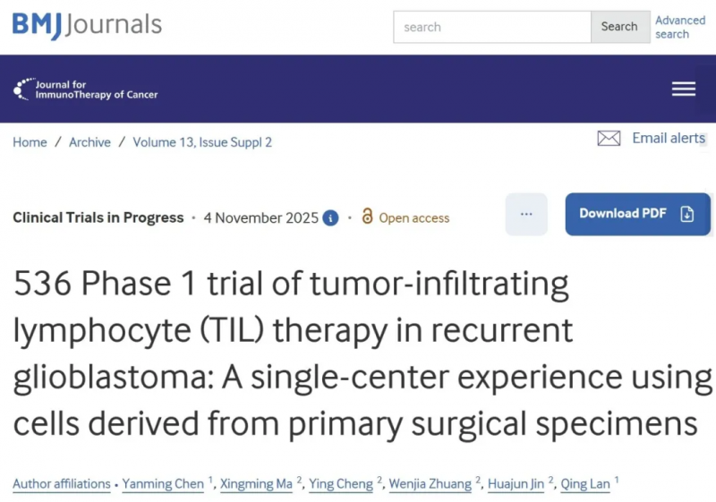Image resolution: width=716 pixels, height=502 pixels.
Task: Click the Download PDF button
Action: [637, 214]
